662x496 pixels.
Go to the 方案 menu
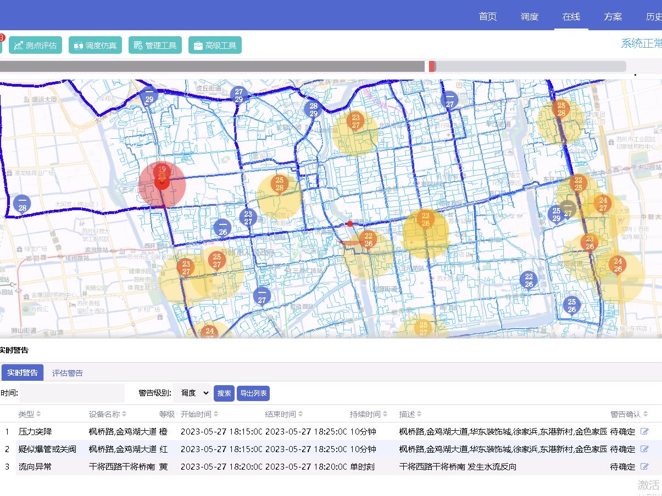(613, 16)
